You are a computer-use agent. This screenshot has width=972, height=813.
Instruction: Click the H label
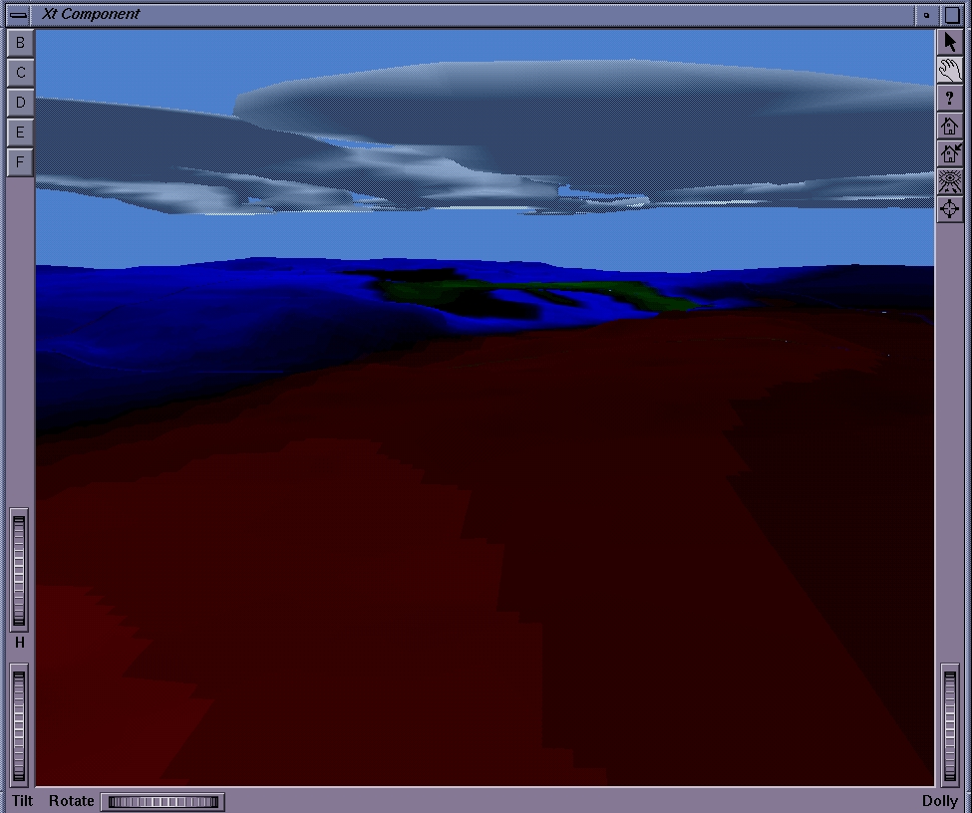20,643
